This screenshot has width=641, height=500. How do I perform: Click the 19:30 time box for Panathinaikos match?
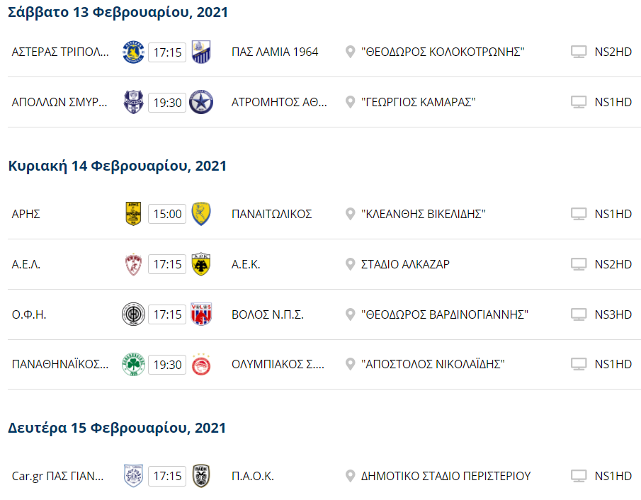pyautogui.click(x=167, y=365)
